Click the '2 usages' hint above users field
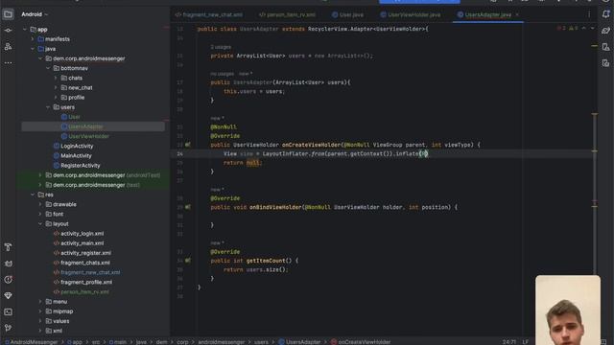The height and width of the screenshot is (345, 614). point(221,47)
